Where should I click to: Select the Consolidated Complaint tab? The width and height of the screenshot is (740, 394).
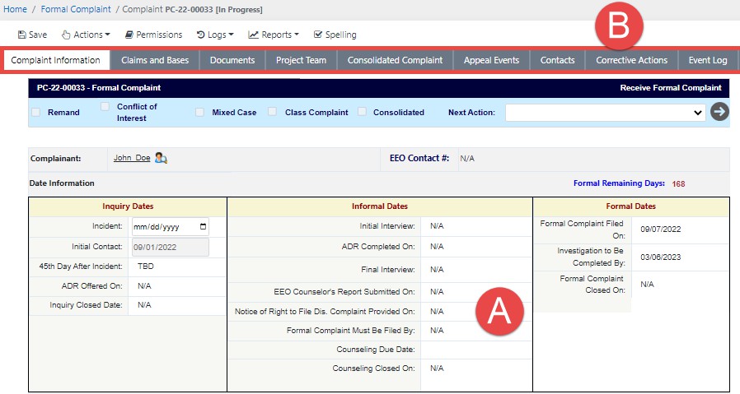click(x=395, y=60)
